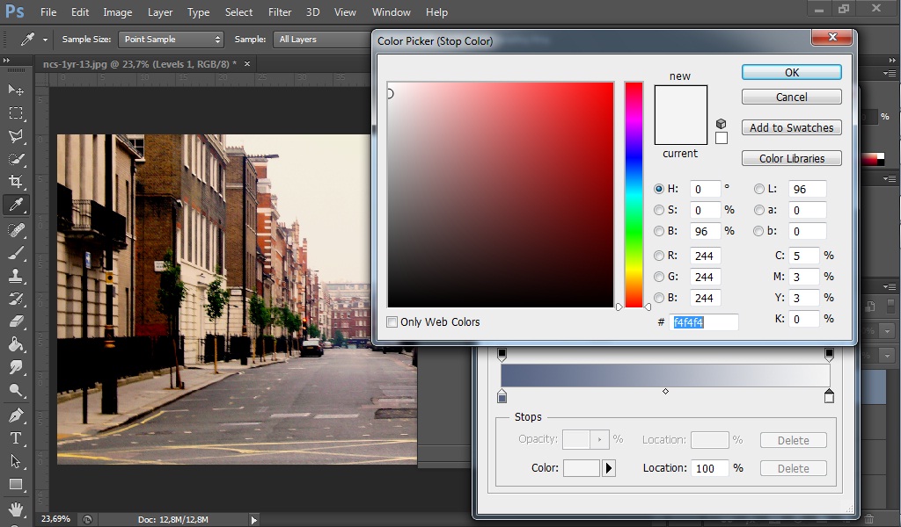Open the stop Color arrow menu

coord(609,468)
